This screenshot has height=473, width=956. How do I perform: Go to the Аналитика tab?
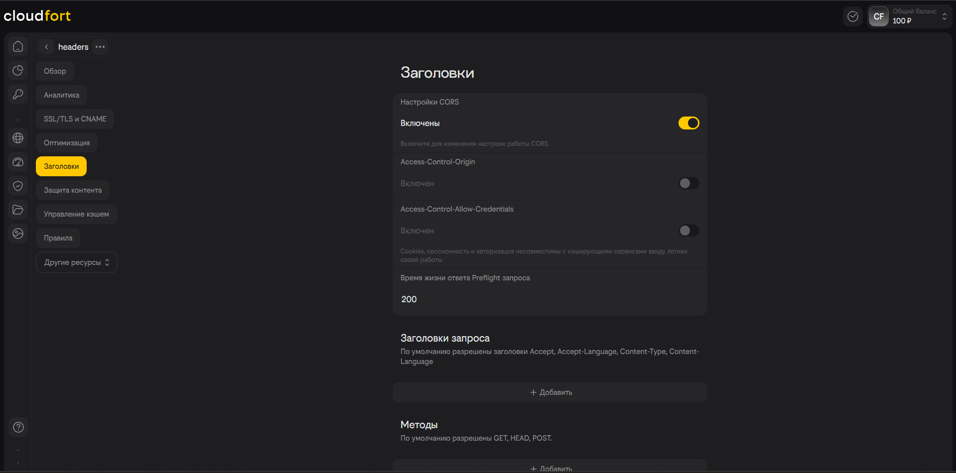61,95
